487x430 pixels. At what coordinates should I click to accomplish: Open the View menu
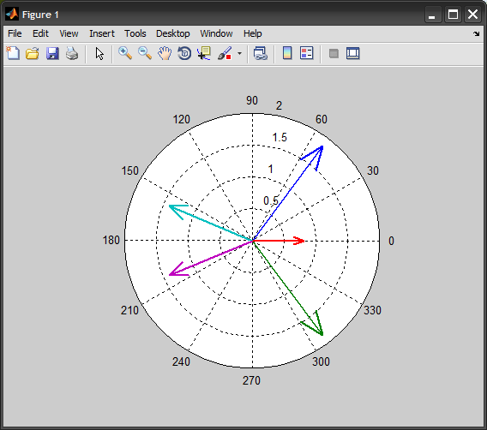(x=69, y=33)
